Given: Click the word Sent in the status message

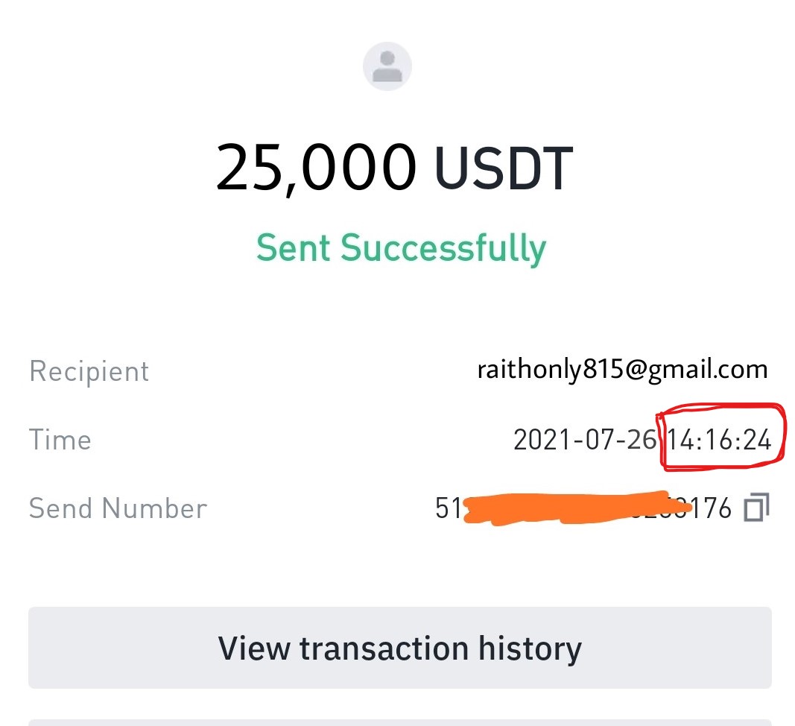Looking at the screenshot, I should (x=294, y=247).
